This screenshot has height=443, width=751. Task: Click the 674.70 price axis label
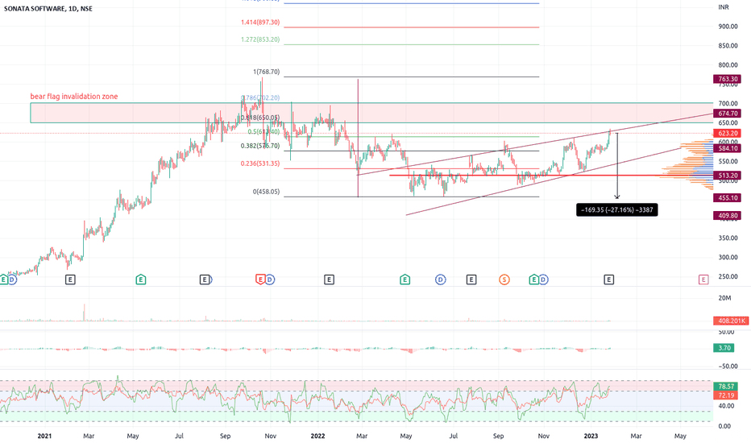point(728,114)
